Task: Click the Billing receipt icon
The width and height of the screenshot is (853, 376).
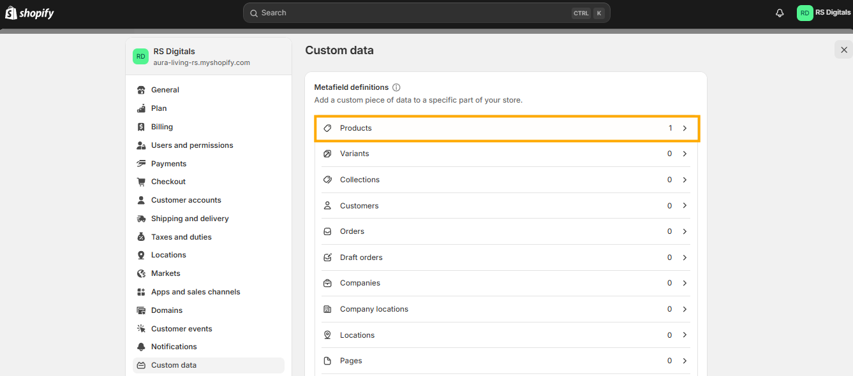Action: point(141,127)
